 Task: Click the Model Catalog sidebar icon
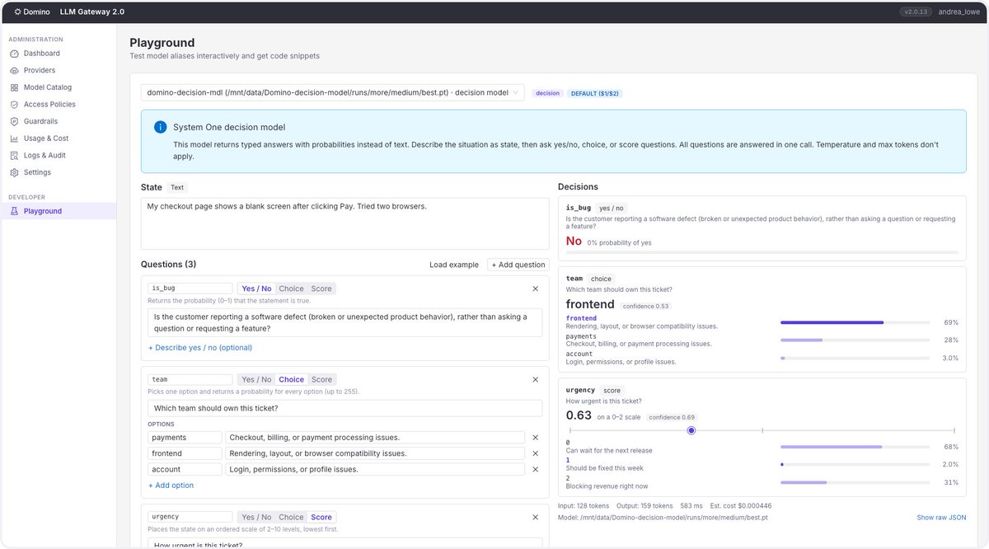pyautogui.click(x=15, y=87)
